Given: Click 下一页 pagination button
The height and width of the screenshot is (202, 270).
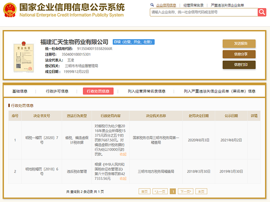Looking at the screenshot, I should [x=185, y=191].
